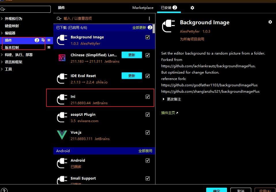Open the help question mark button
The height and width of the screenshot is (192, 276).
tap(4, 190)
